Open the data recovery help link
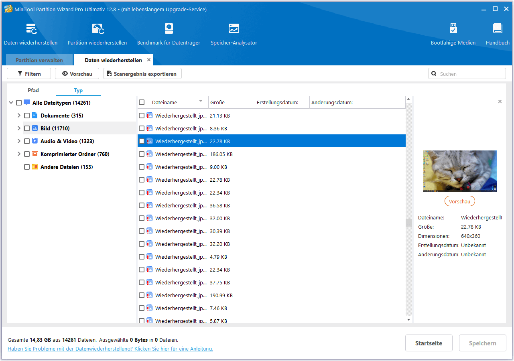The width and height of the screenshot is (514, 361). 110,349
